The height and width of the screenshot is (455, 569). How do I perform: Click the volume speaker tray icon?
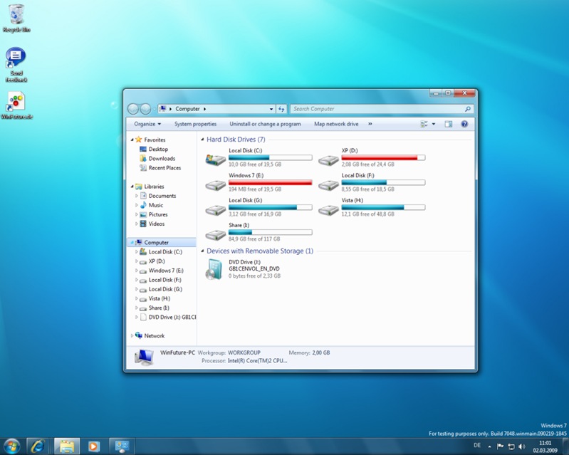click(x=522, y=446)
